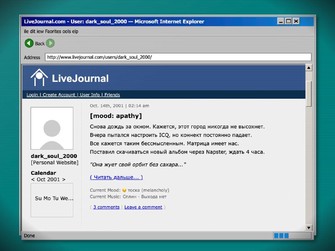Click the default user avatar picture

(52, 128)
